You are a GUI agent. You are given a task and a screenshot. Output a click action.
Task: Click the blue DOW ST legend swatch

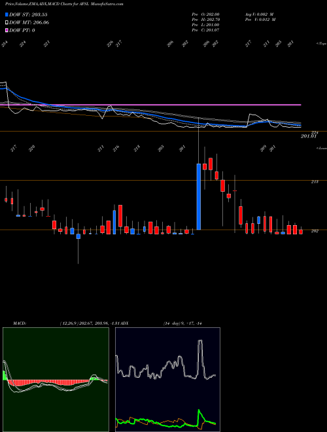7,14
